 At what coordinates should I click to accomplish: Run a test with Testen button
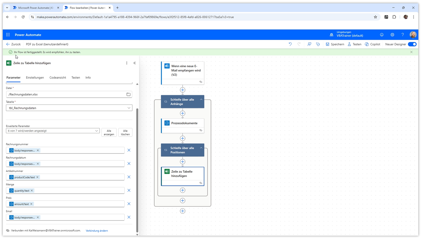[354, 44]
